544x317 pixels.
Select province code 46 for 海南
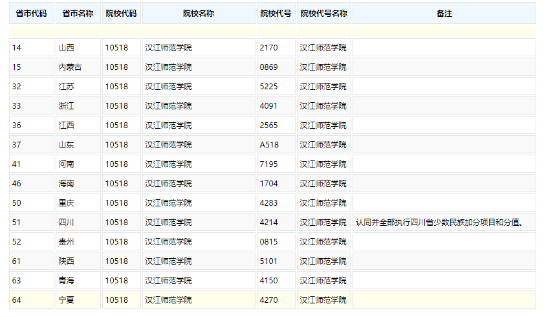click(x=17, y=184)
